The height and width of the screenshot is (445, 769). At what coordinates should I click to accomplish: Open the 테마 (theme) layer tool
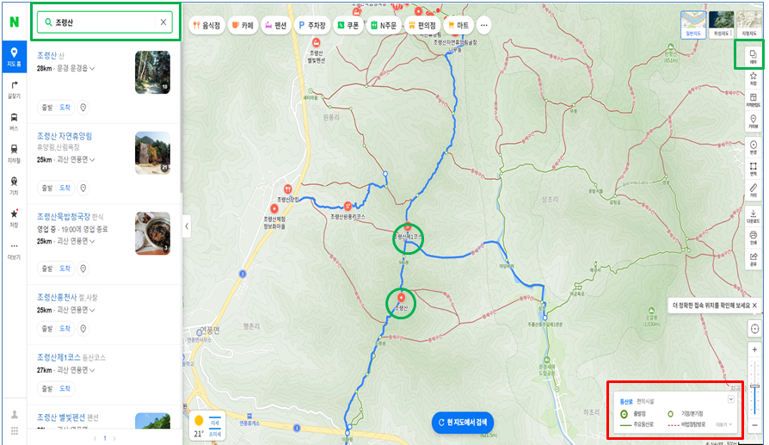tap(753, 57)
